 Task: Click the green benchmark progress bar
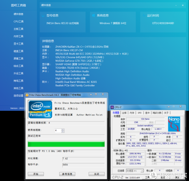pyautogui.click(x=66, y=144)
